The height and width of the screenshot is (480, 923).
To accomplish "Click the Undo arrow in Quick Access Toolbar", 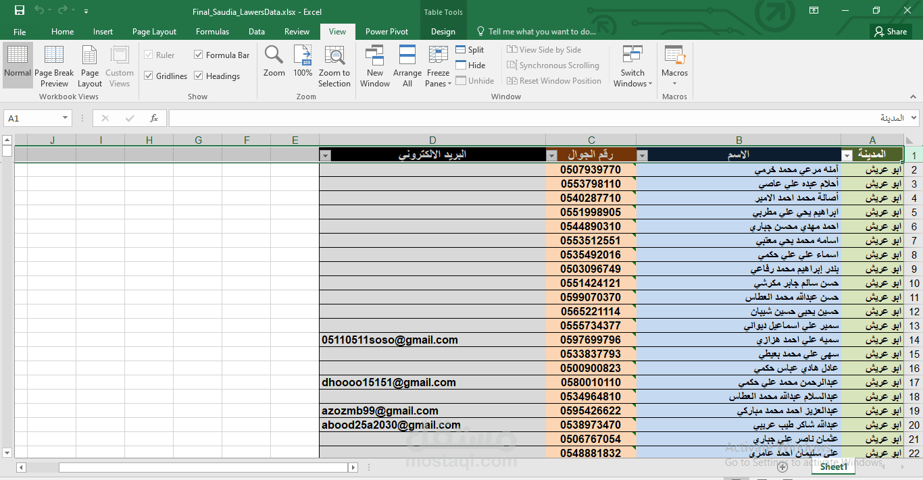I will tap(39, 11).
